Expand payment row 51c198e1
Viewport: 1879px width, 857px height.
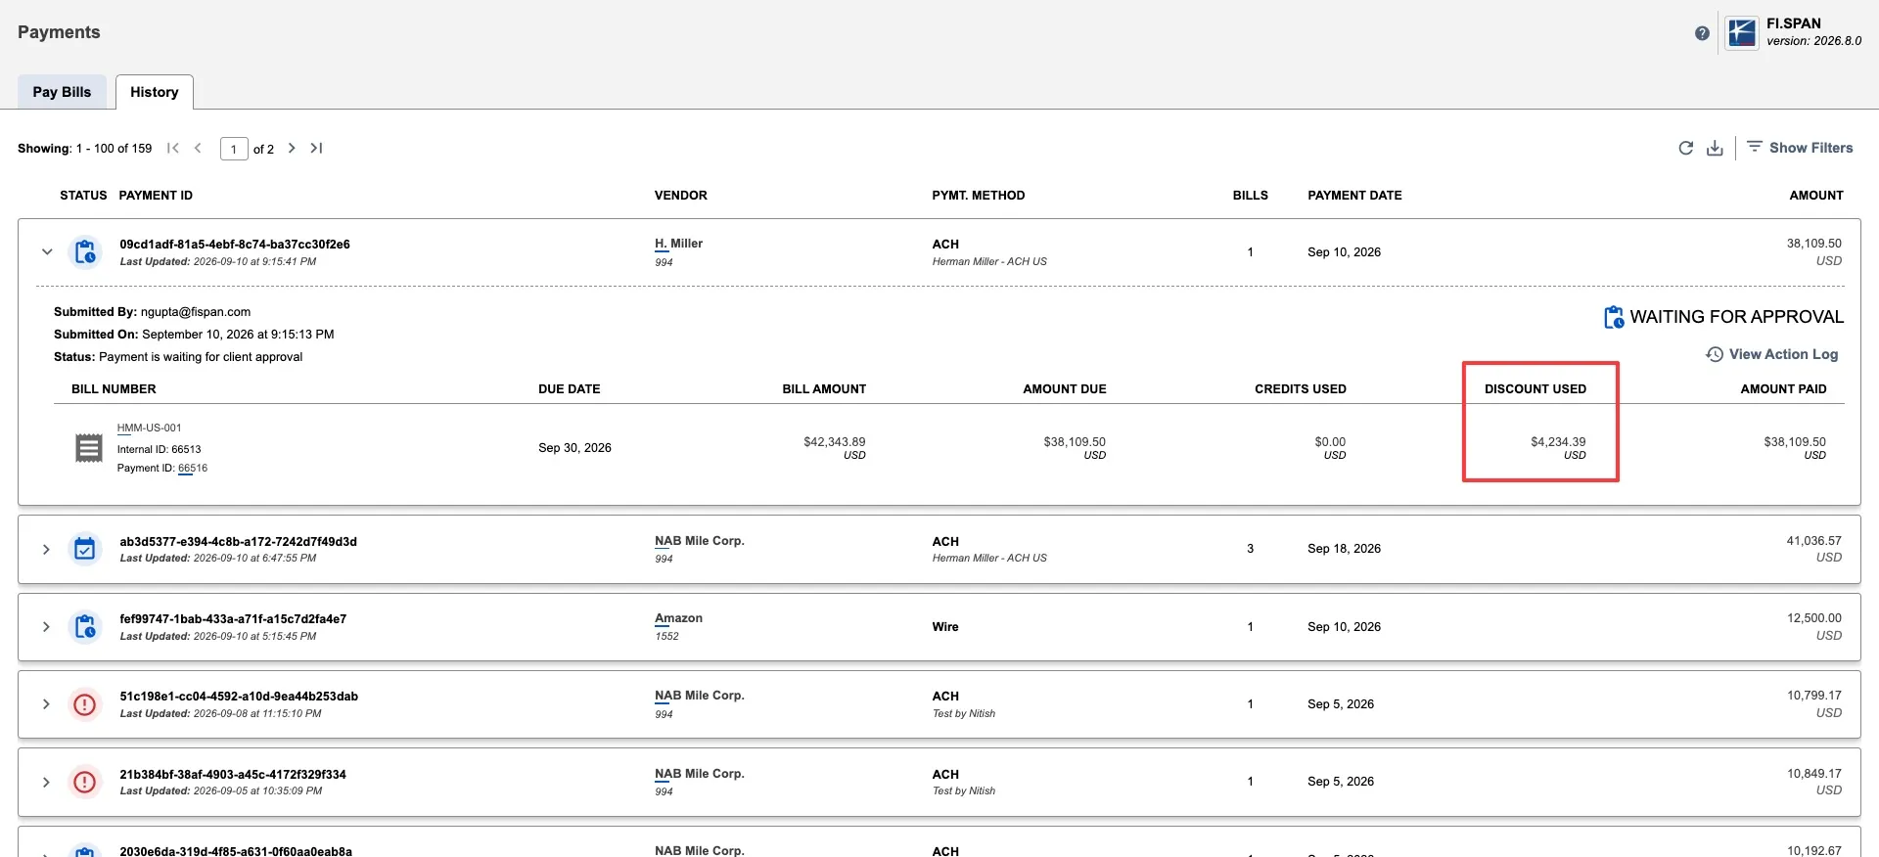[x=46, y=704]
